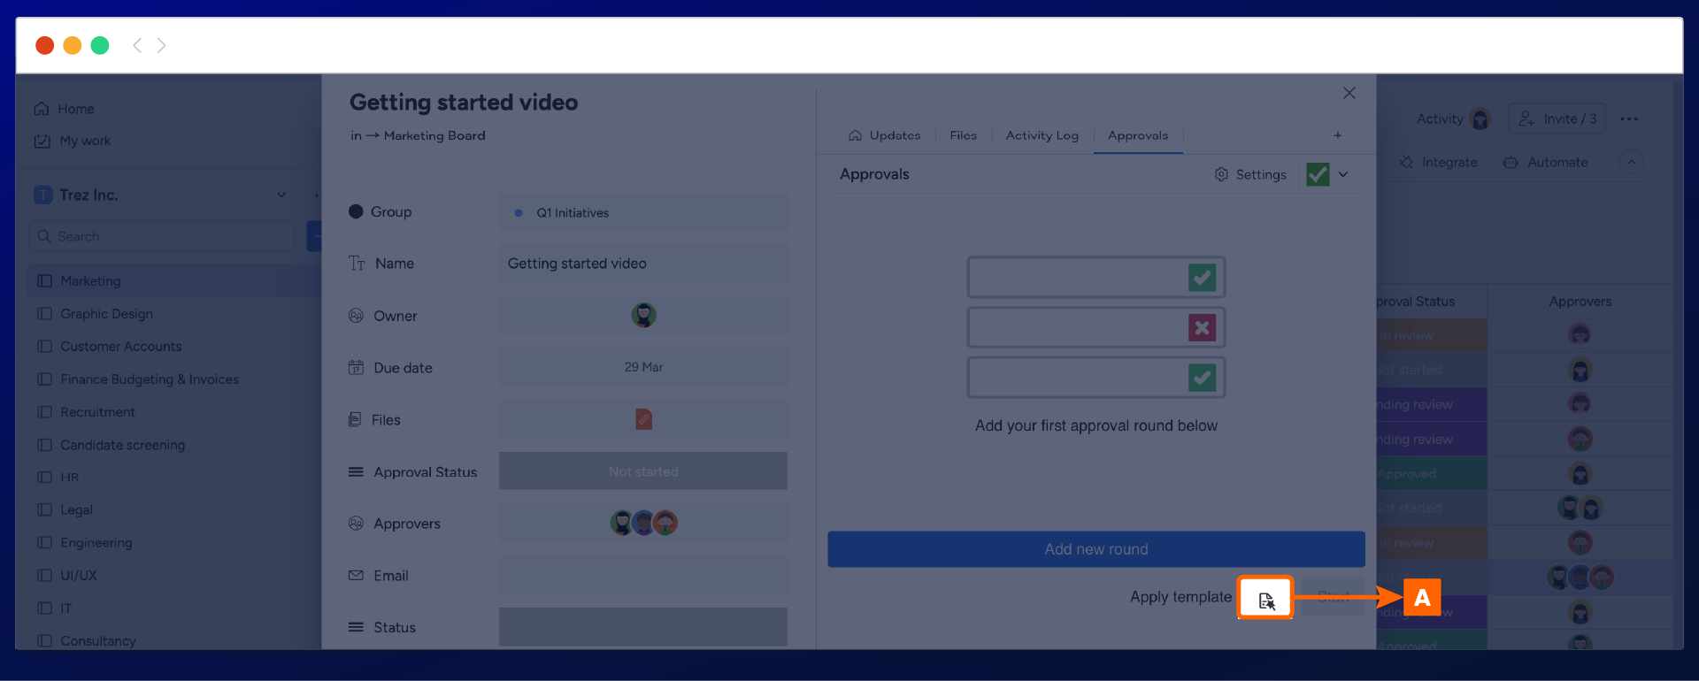Open the Updates tab
This screenshot has height=681, width=1699.
click(885, 135)
